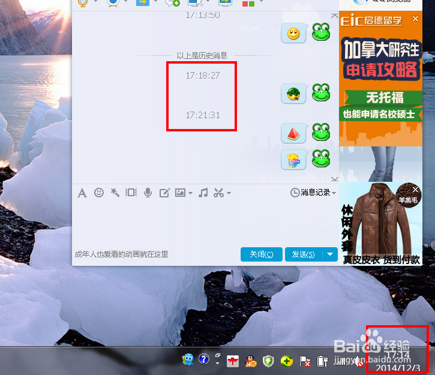
Task: Open the frog avatar beside the watermelon message
Action: click(x=321, y=132)
